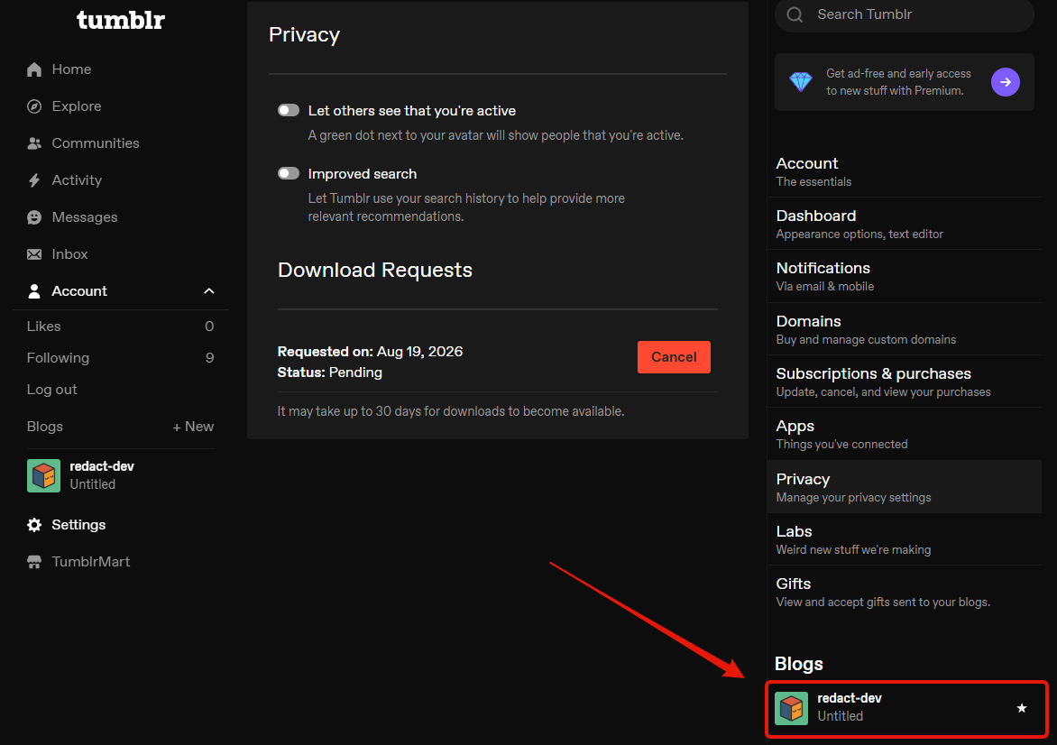Cancel the pending download request

[x=674, y=356]
